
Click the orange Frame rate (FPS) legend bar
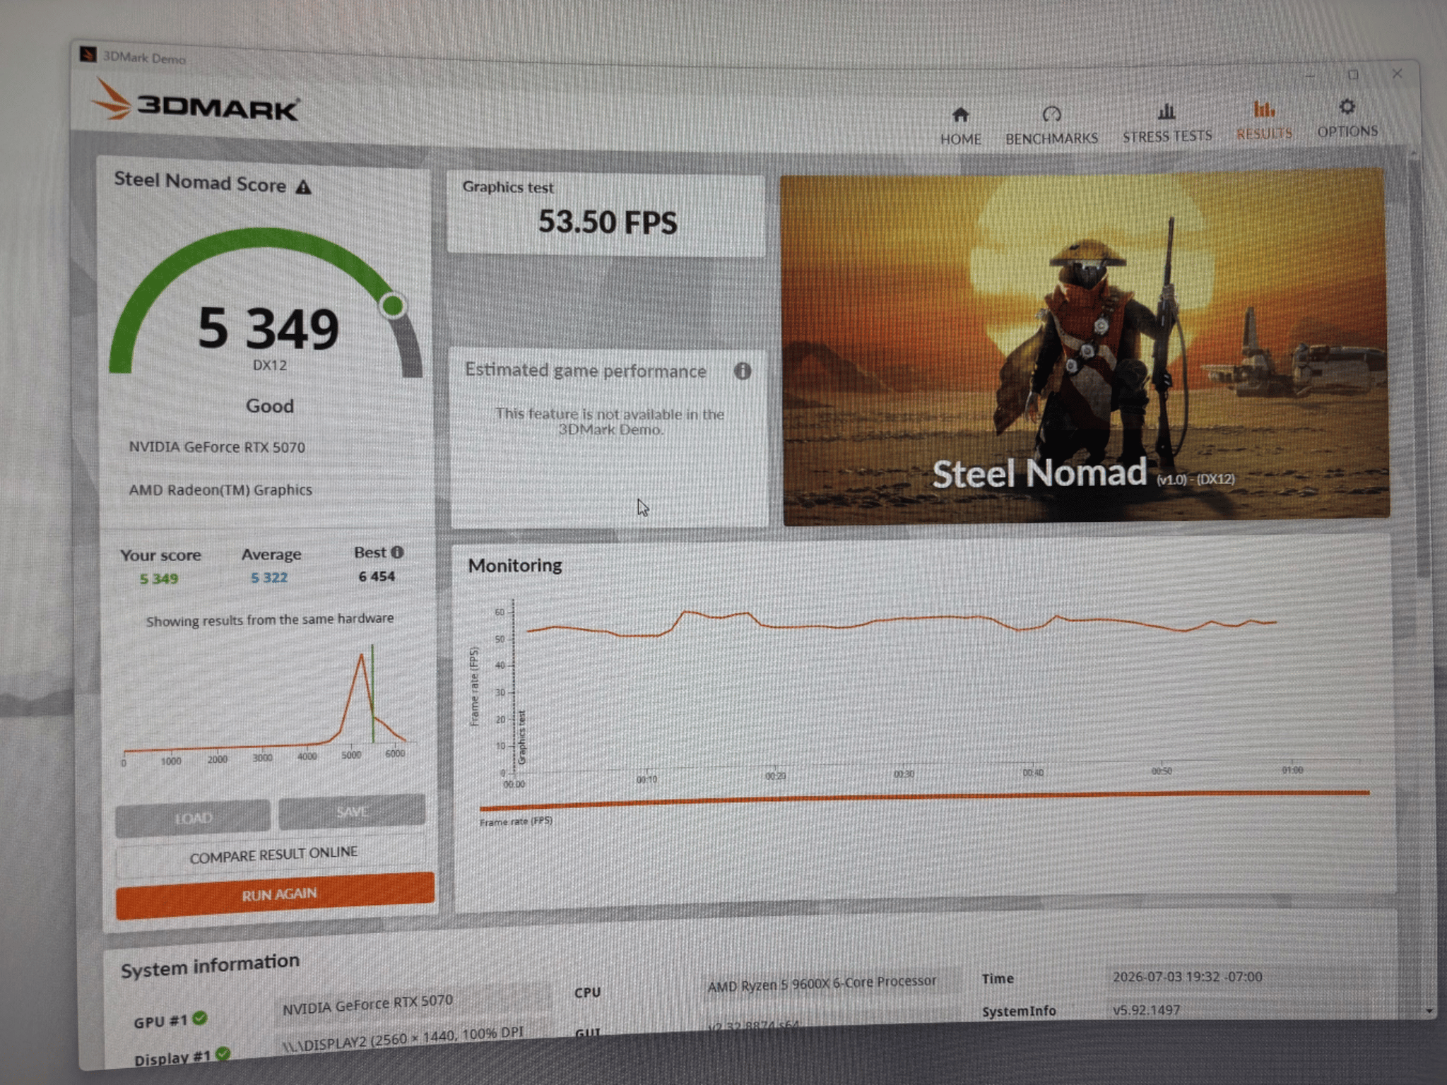[924, 800]
